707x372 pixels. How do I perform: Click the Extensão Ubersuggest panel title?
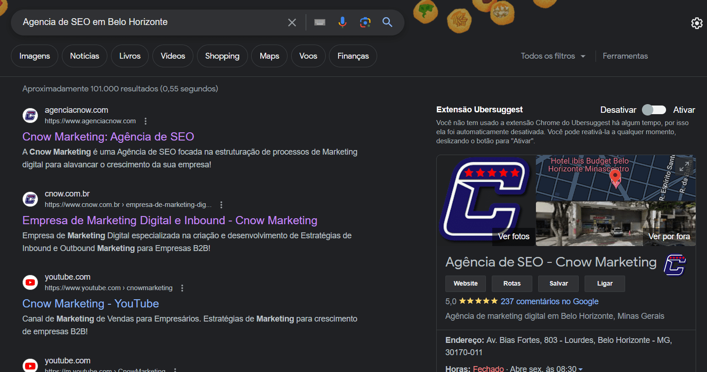[480, 110]
